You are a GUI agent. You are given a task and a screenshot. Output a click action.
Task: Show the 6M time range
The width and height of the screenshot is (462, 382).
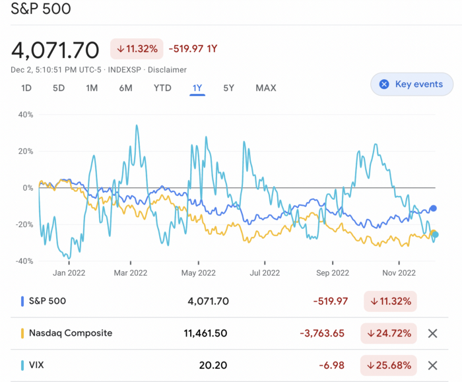[125, 88]
